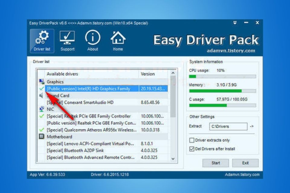Select the Graphics category row
290x193 pixels.
click(103, 81)
